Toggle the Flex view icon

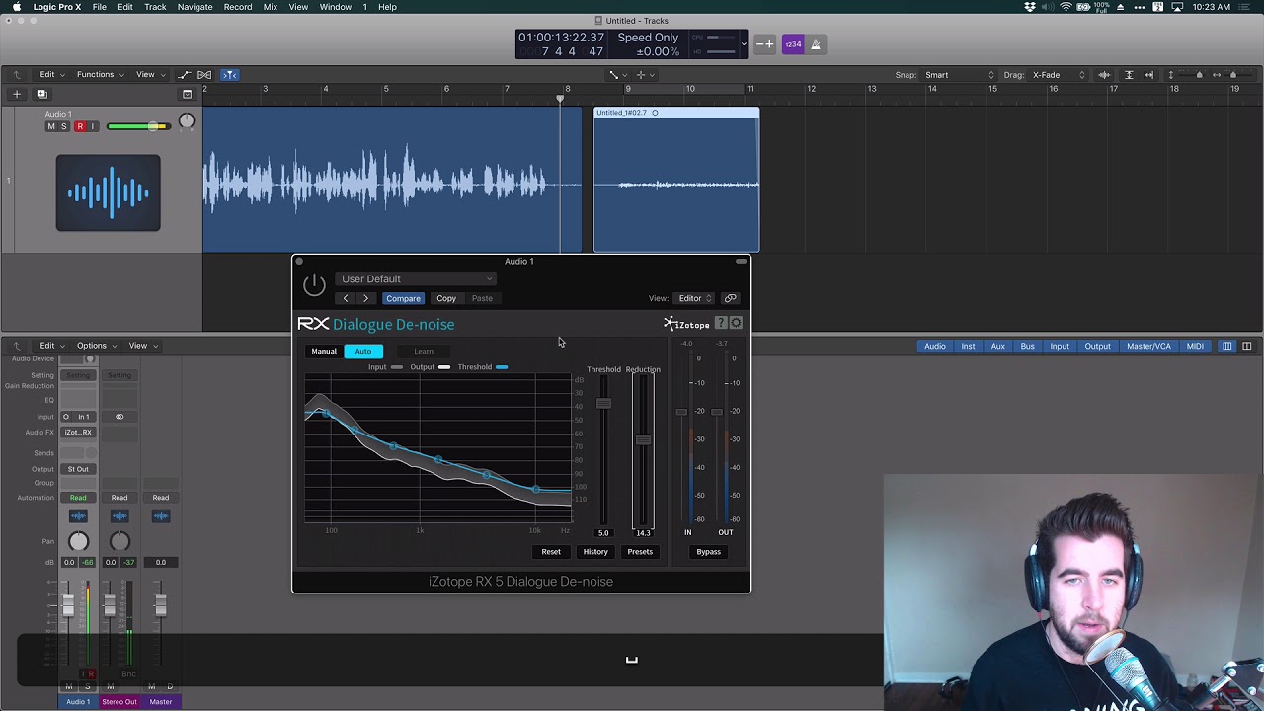(x=204, y=75)
